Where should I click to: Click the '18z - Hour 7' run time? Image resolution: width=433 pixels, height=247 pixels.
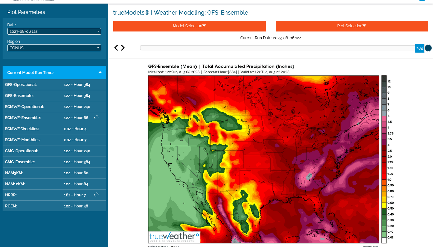[75, 195]
